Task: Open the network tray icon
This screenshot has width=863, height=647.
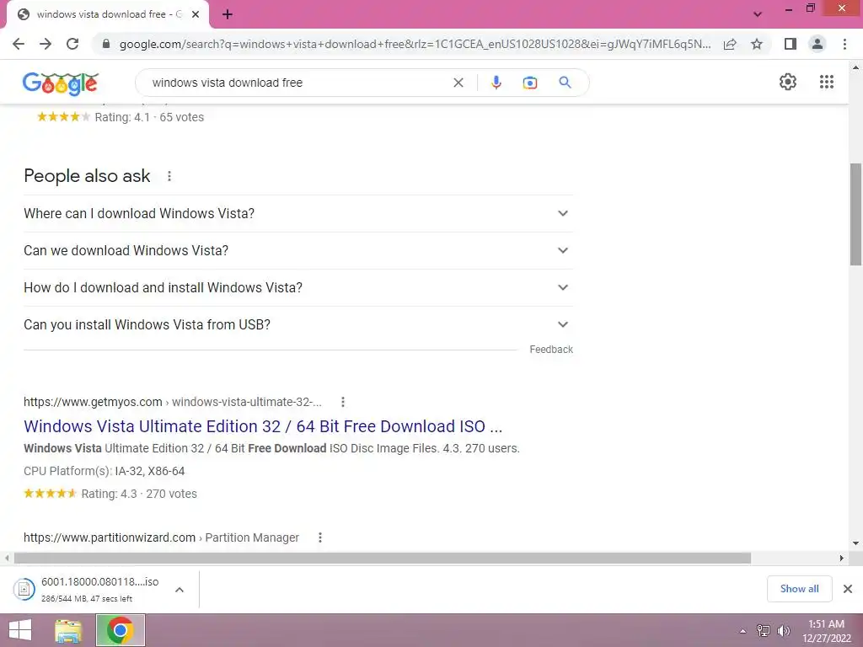Action: pos(764,631)
